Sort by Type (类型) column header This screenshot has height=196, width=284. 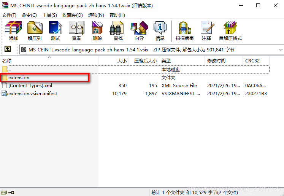coord(182,61)
